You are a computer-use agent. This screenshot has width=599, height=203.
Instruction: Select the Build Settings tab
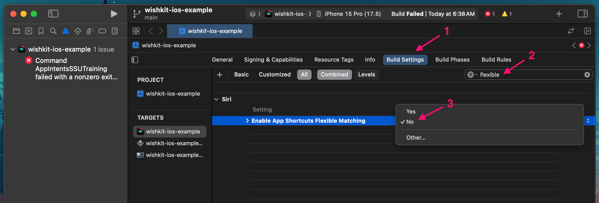tap(405, 60)
